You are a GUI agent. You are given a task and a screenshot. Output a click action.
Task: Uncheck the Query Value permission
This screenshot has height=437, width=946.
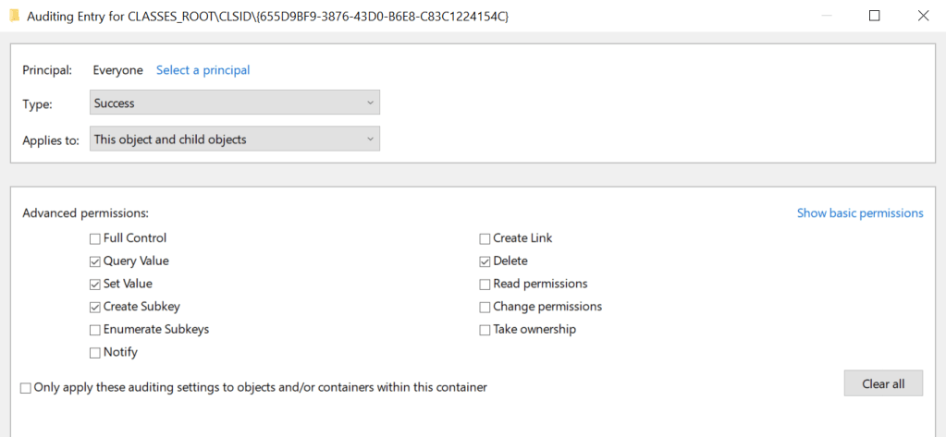point(95,261)
